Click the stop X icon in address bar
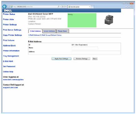This screenshot has width=136, height=114. [x=66, y=7]
